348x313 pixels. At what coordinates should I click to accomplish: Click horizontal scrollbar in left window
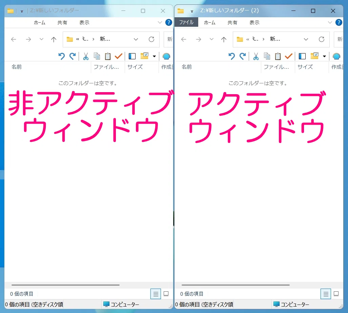coord(65,285)
